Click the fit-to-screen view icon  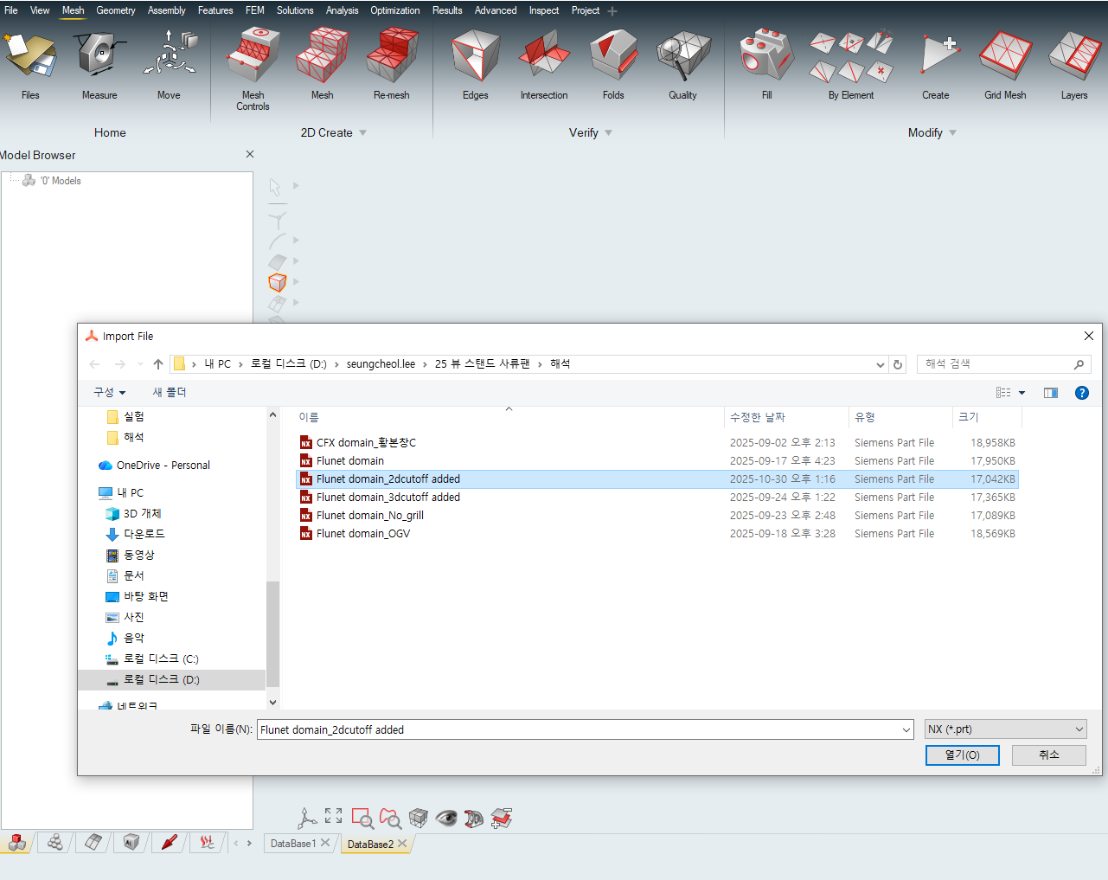coord(333,816)
